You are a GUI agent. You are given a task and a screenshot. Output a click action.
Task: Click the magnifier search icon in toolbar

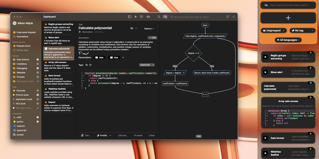coord(159,17)
